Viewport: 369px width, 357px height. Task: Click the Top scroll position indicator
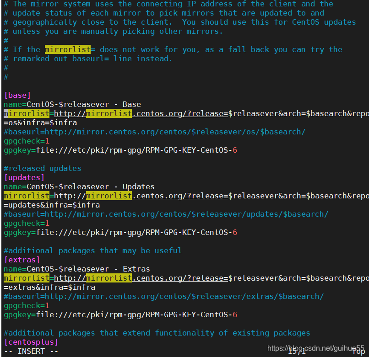point(358,351)
